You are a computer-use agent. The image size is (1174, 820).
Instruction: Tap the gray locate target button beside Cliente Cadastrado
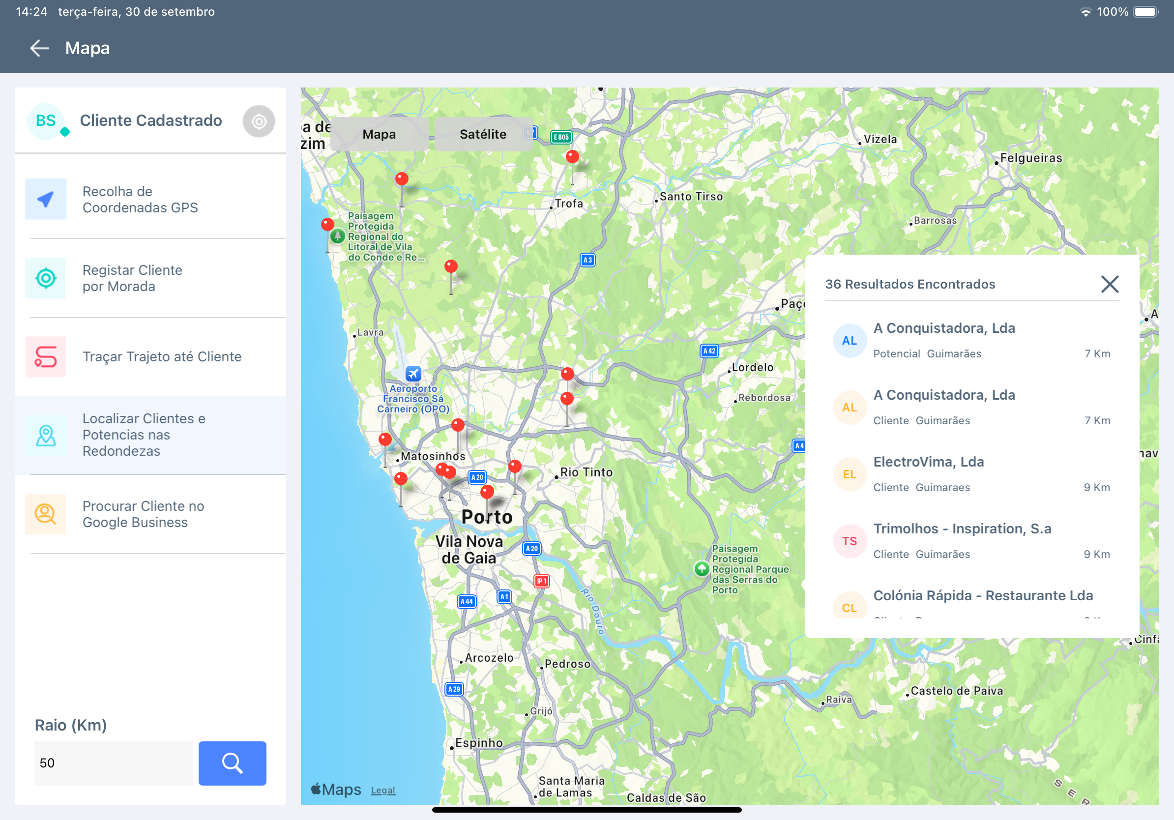click(x=259, y=121)
